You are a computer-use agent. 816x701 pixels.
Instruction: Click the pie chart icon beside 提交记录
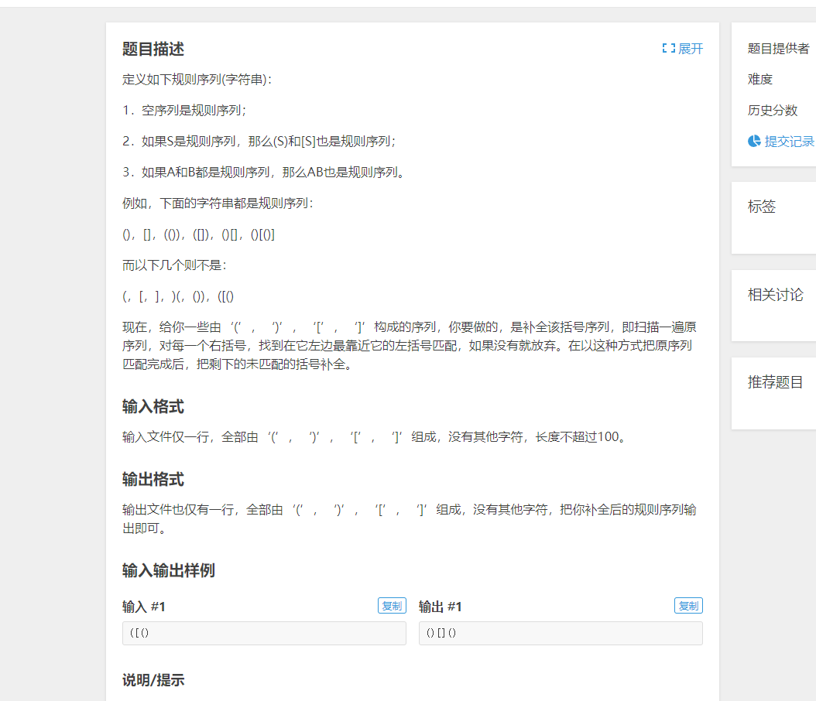[x=755, y=141]
